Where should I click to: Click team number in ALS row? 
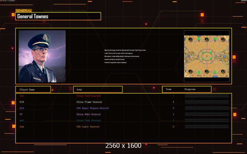[x=173, y=108]
